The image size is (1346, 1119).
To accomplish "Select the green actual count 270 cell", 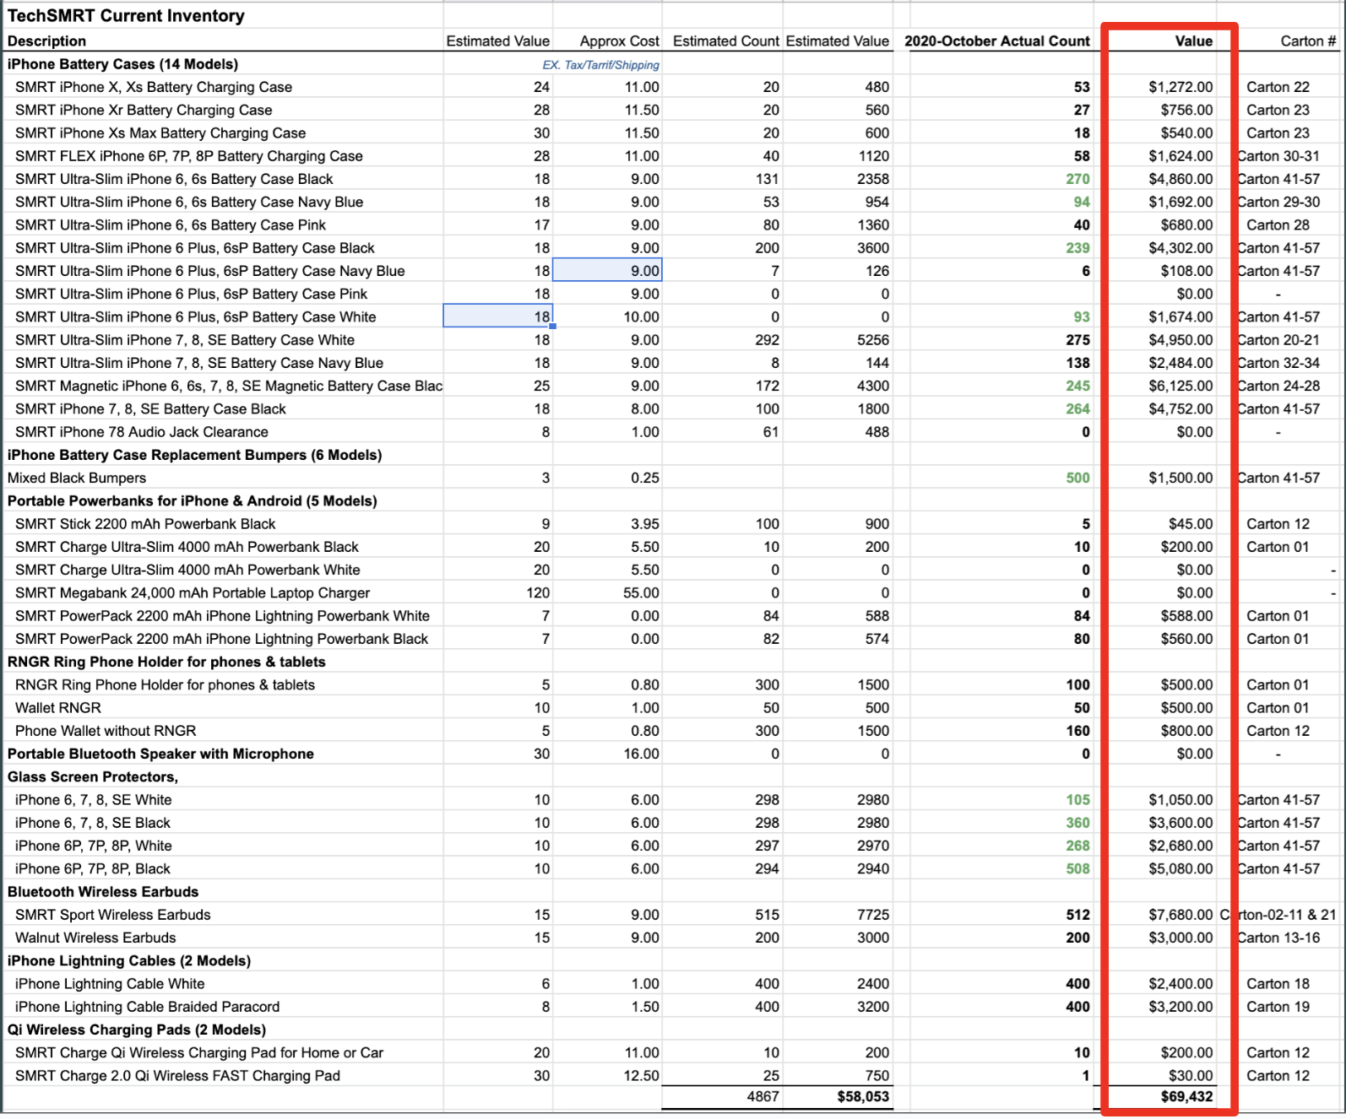I will click(1077, 179).
